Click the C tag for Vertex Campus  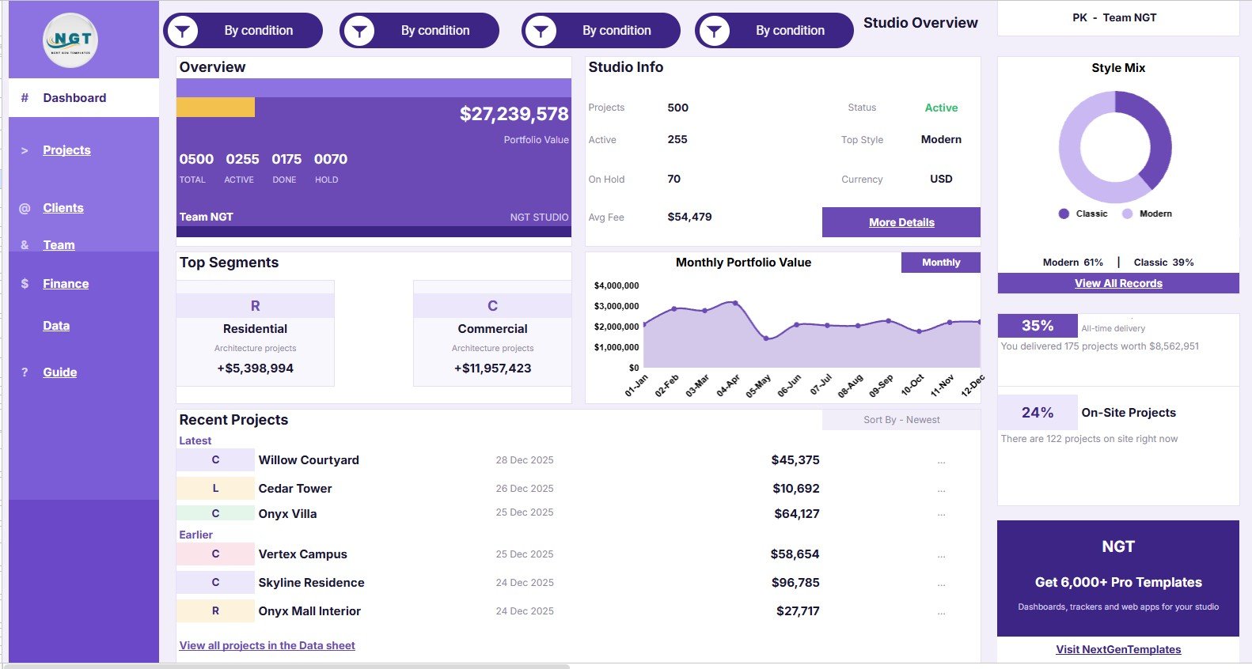(215, 554)
